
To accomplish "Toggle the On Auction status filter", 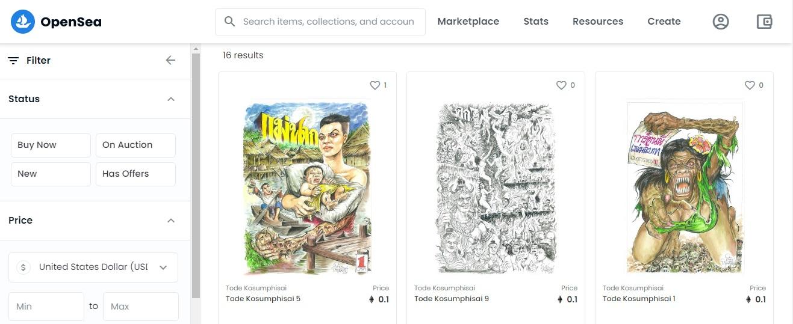I will click(135, 145).
